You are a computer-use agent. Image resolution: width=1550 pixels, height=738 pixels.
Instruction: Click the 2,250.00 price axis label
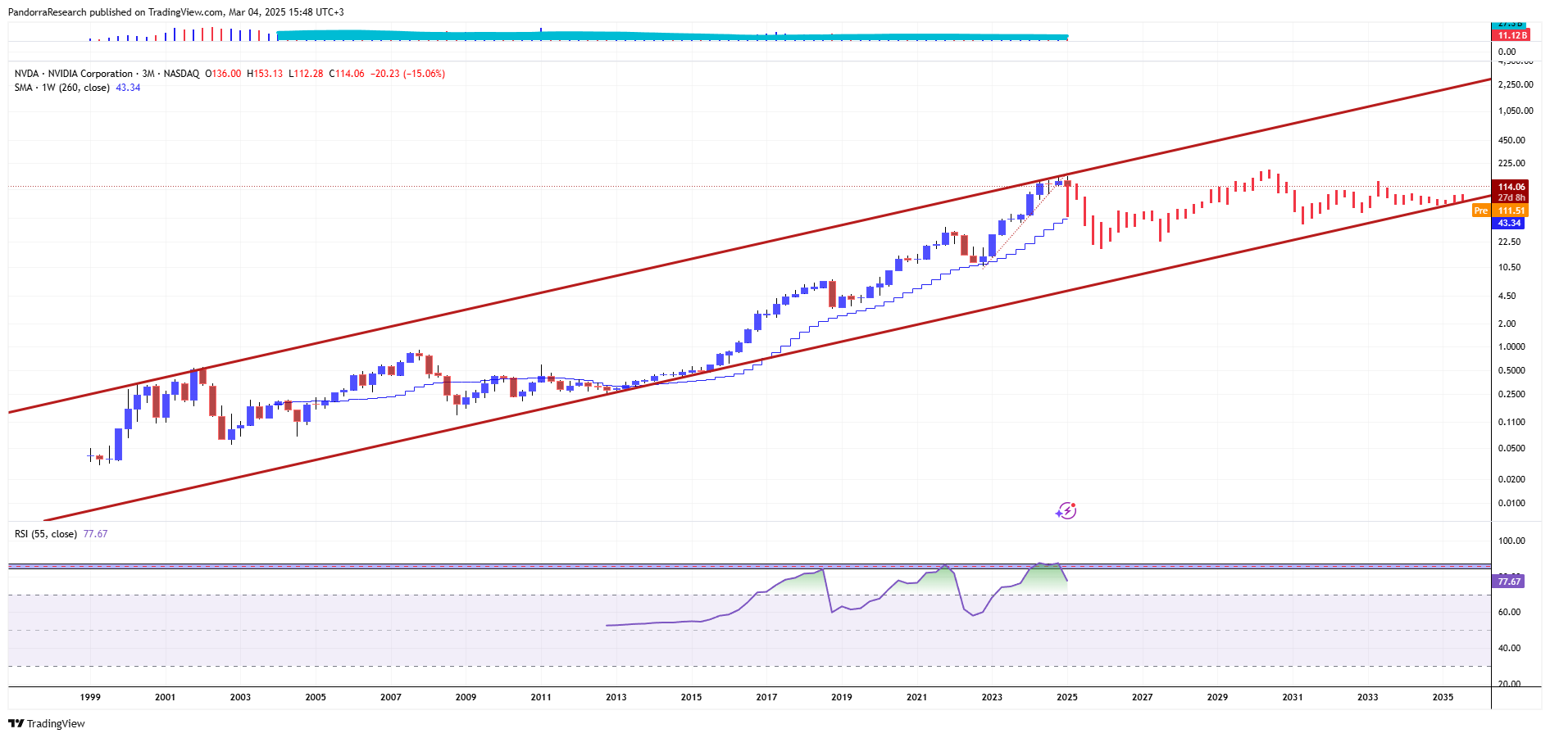[x=1515, y=84]
